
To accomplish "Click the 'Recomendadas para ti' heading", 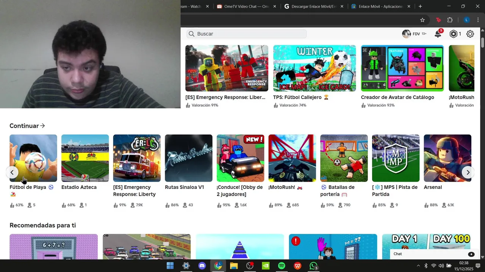I will pos(42,226).
